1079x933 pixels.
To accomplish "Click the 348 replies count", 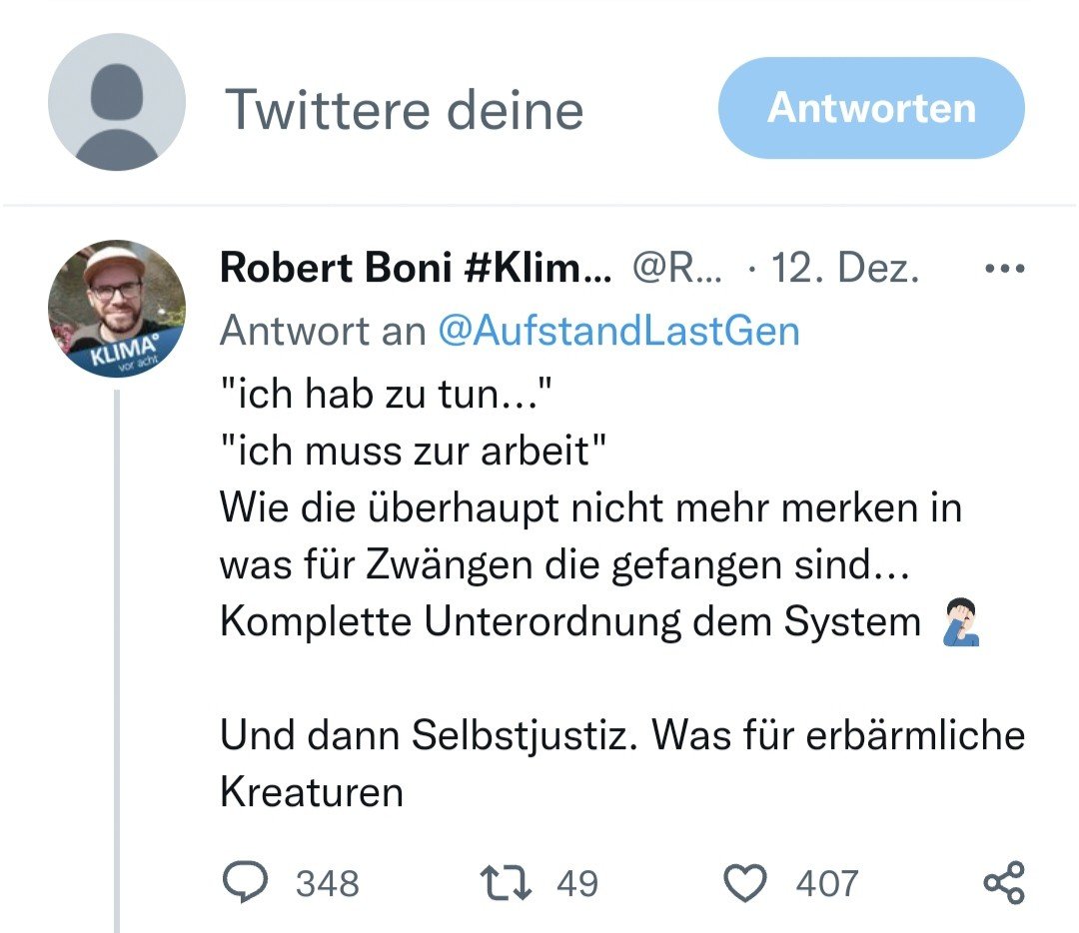I will (x=327, y=883).
